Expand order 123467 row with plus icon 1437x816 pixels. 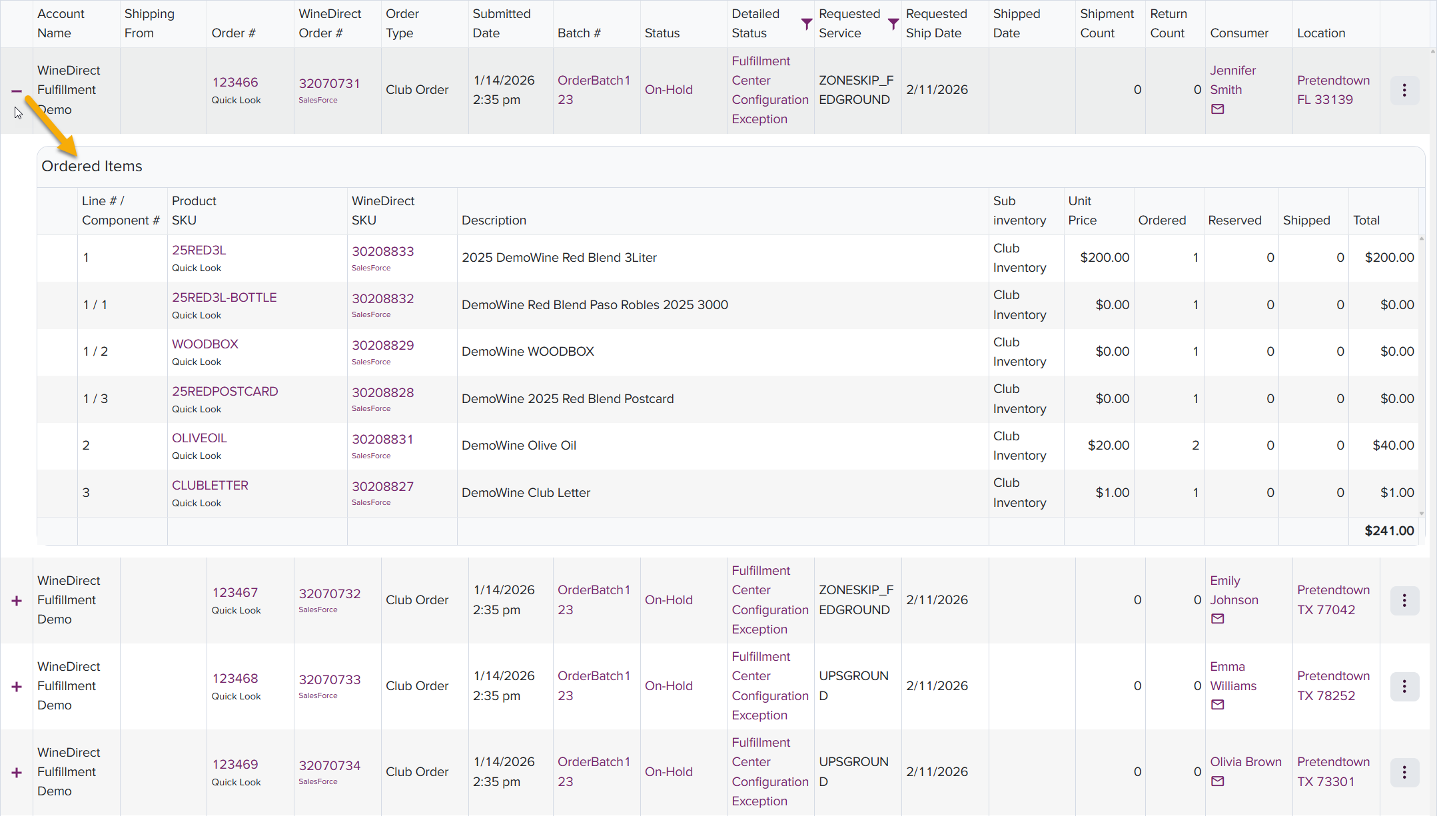[17, 600]
